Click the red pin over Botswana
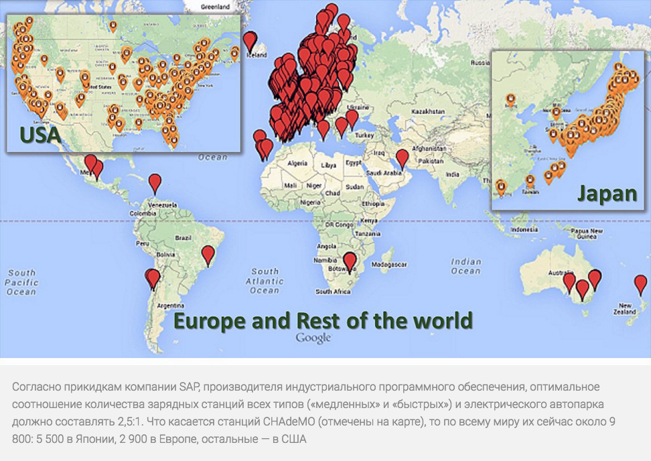 coord(350,261)
